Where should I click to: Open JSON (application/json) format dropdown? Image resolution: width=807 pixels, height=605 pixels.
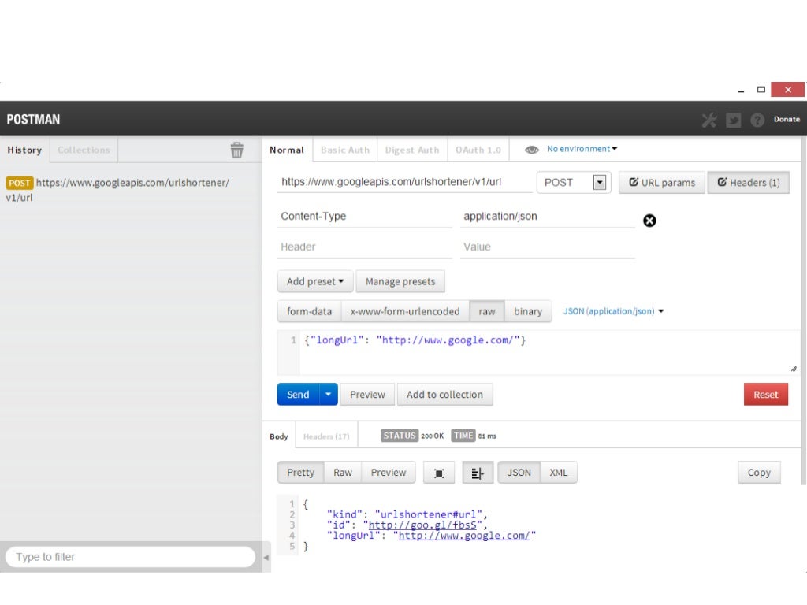click(613, 311)
